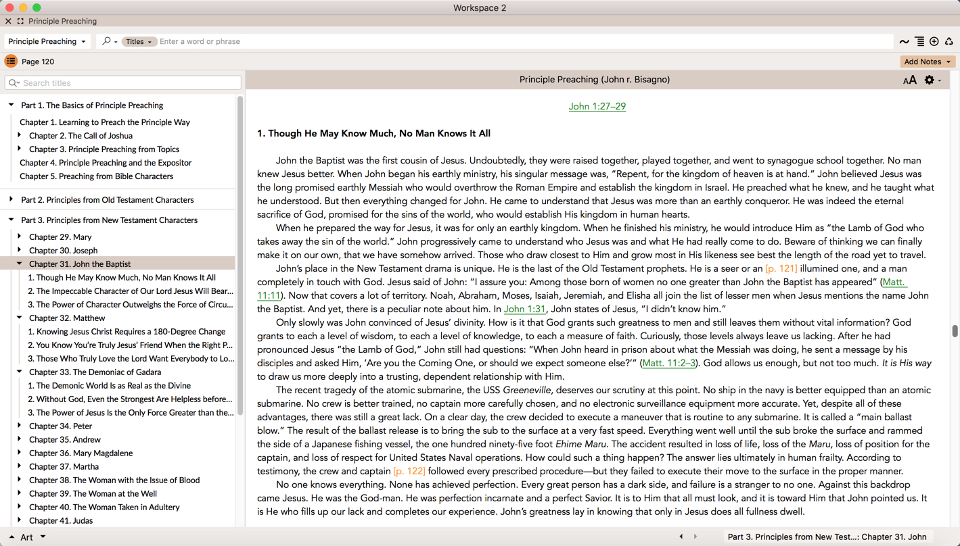Image resolution: width=960 pixels, height=546 pixels.
Task: Click the expand-tab fullscreen brackets icon
Action: (20, 21)
